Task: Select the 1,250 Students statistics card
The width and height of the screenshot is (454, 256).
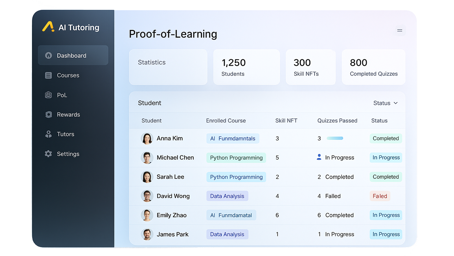Action: (246, 67)
